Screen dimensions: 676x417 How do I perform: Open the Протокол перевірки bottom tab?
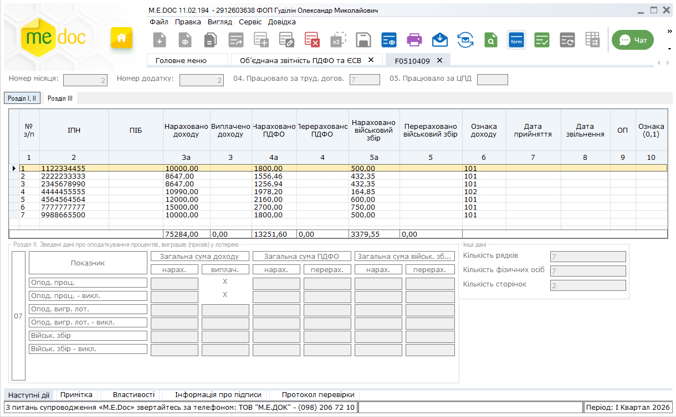click(x=317, y=395)
